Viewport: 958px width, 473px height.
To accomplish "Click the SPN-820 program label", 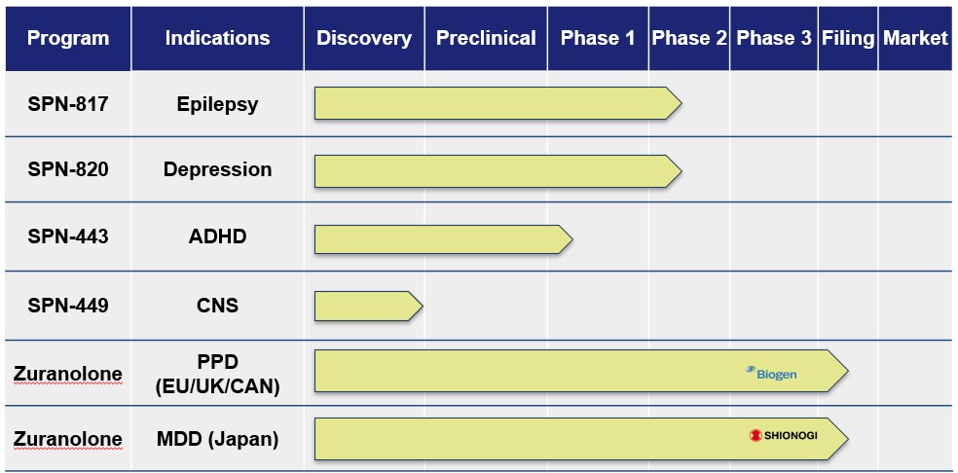I will pos(68,169).
